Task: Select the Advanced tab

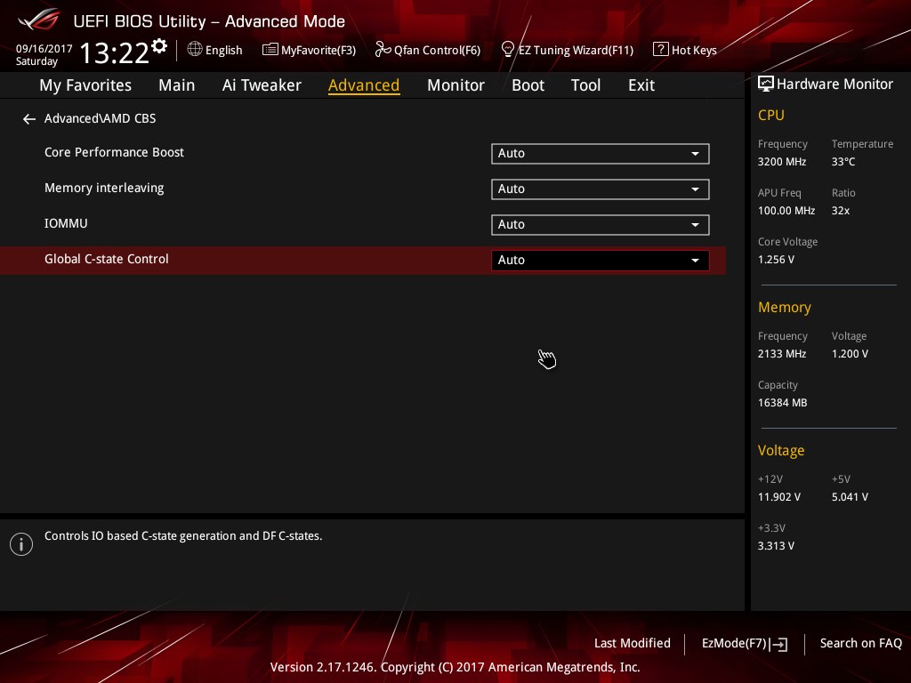Action: point(364,85)
